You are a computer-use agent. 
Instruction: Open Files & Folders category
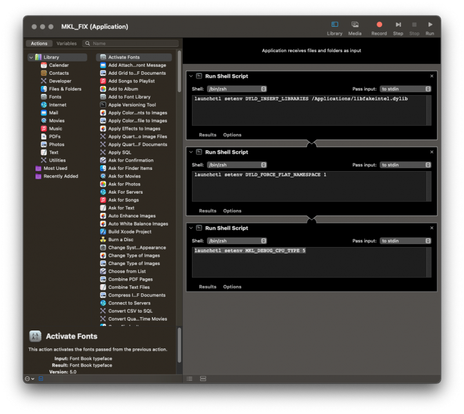(65, 89)
